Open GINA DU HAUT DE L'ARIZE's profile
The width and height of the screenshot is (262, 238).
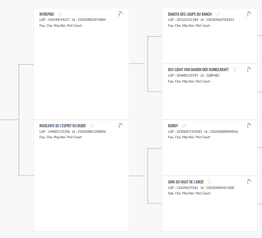pyautogui.click(x=186, y=182)
